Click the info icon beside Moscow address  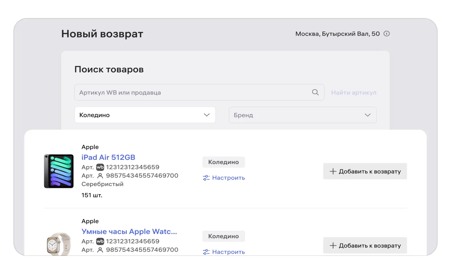[x=387, y=34]
